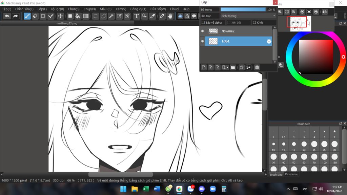Select the Move tool

tap(60, 16)
